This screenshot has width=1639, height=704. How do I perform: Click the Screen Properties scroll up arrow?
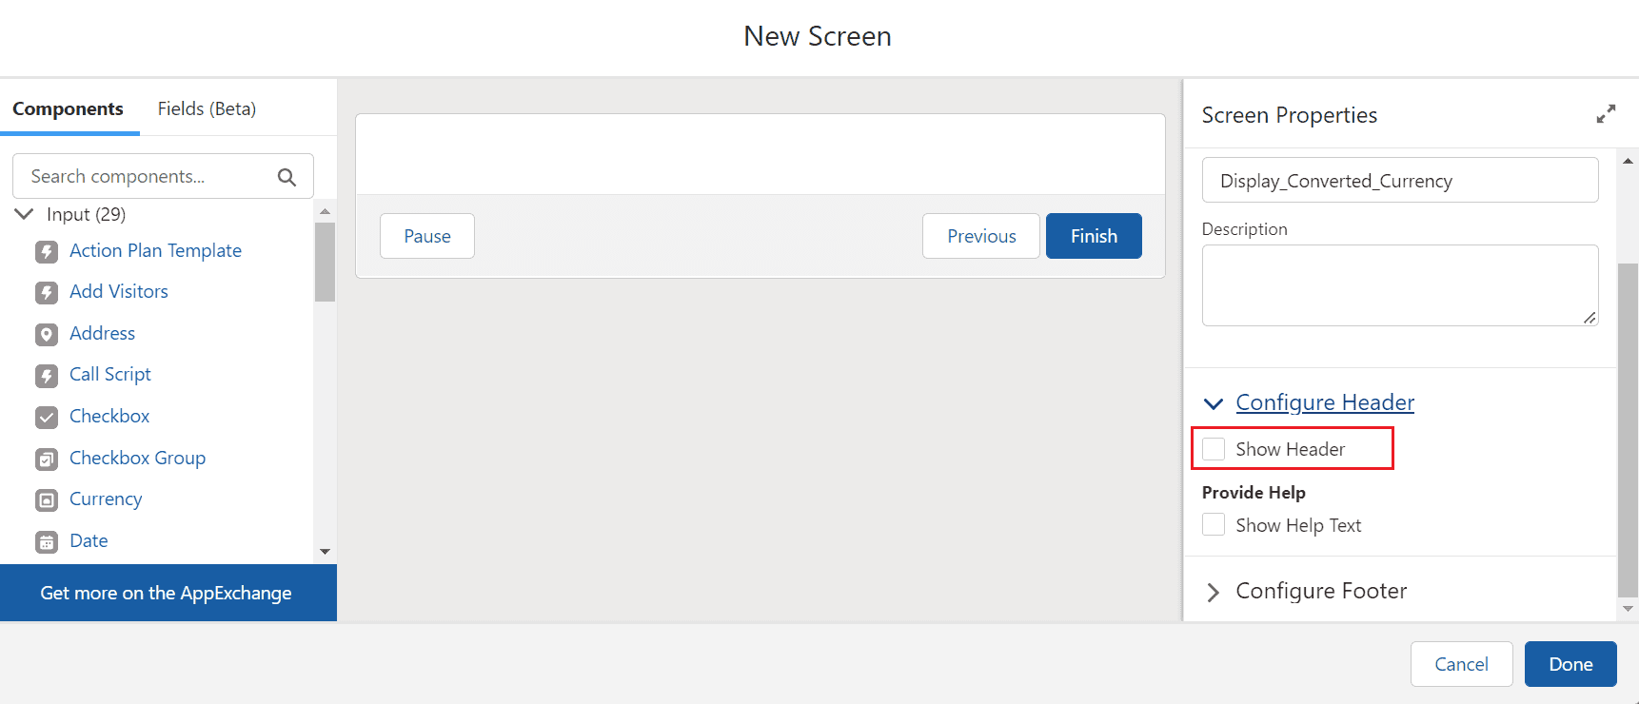click(x=1628, y=162)
